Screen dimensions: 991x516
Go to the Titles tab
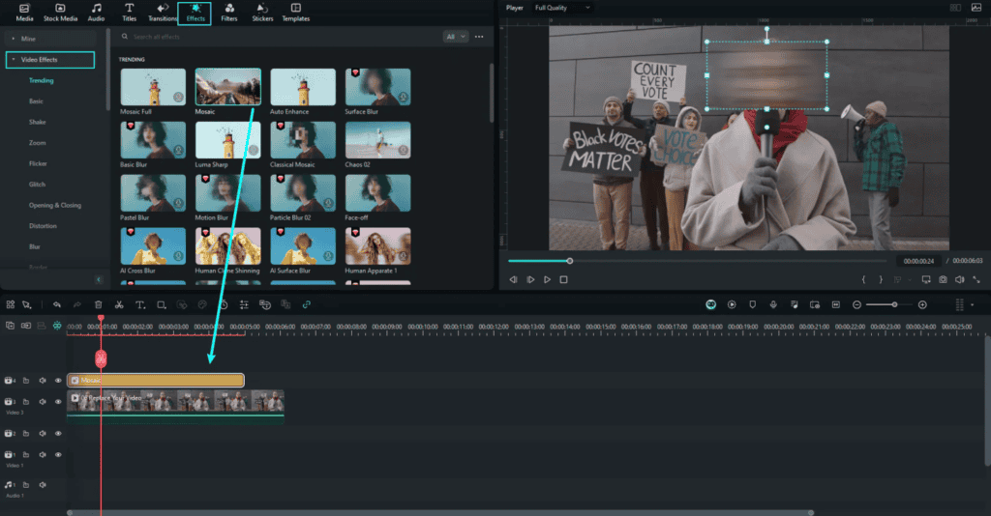point(129,12)
